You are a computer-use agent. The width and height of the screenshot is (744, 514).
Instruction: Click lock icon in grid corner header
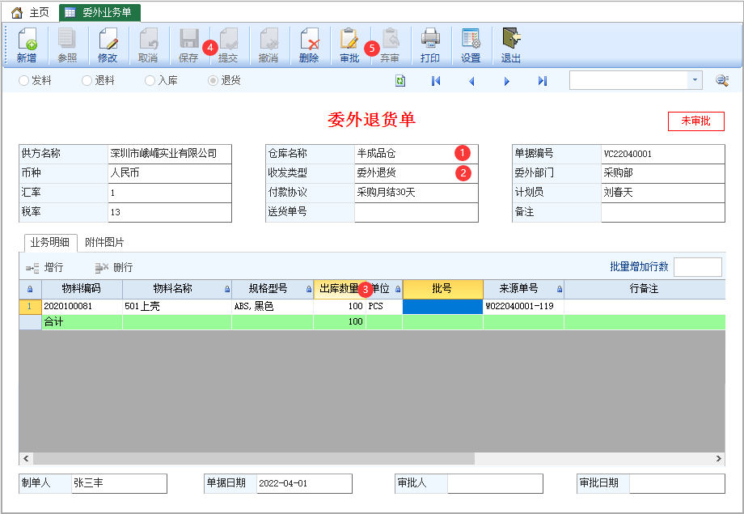click(x=30, y=289)
